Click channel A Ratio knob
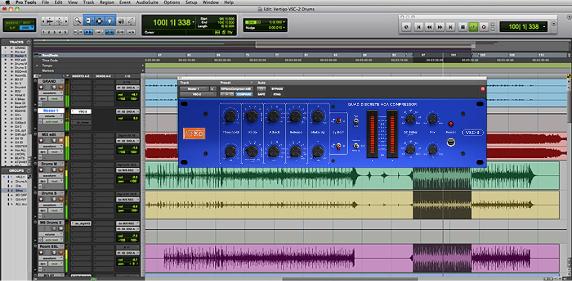The width and height of the screenshot is (572, 281). tap(252, 117)
